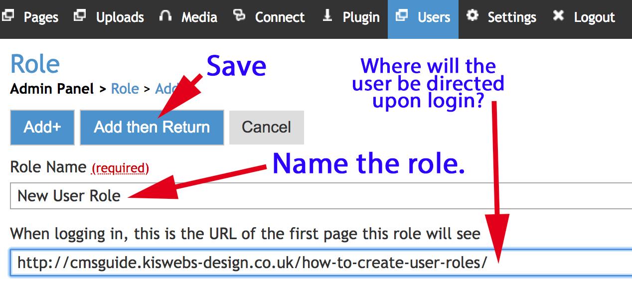Select the Plugin download icon
The image size is (632, 292).
click(x=327, y=16)
